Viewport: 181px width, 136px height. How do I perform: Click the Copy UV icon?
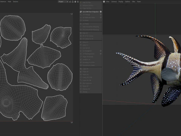click(x=81, y=69)
